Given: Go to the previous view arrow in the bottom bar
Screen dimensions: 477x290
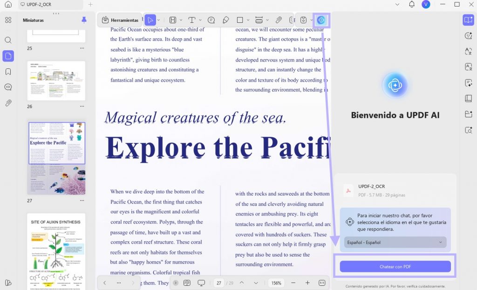Looking at the screenshot, I should coord(105,283).
